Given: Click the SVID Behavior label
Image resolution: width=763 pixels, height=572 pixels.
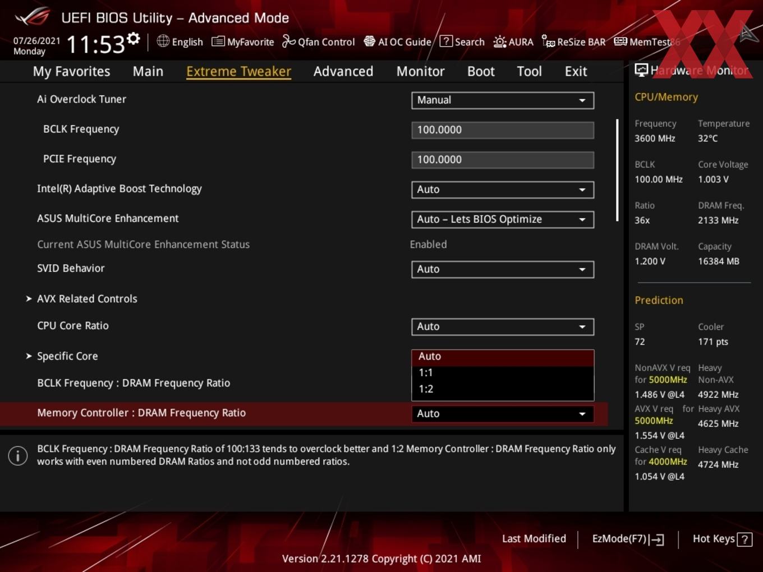Looking at the screenshot, I should click(x=71, y=268).
